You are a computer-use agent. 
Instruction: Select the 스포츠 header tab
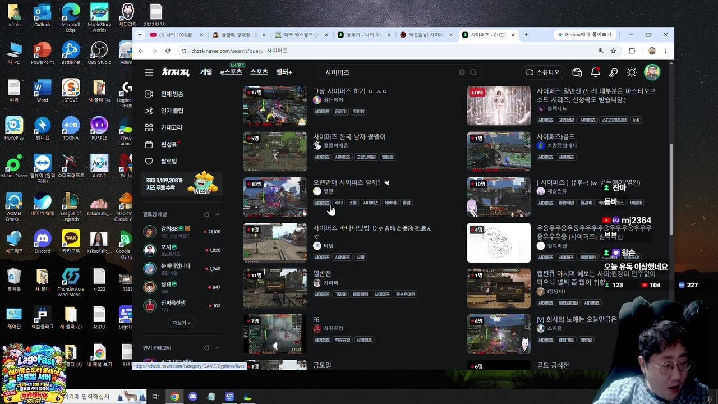pos(259,72)
